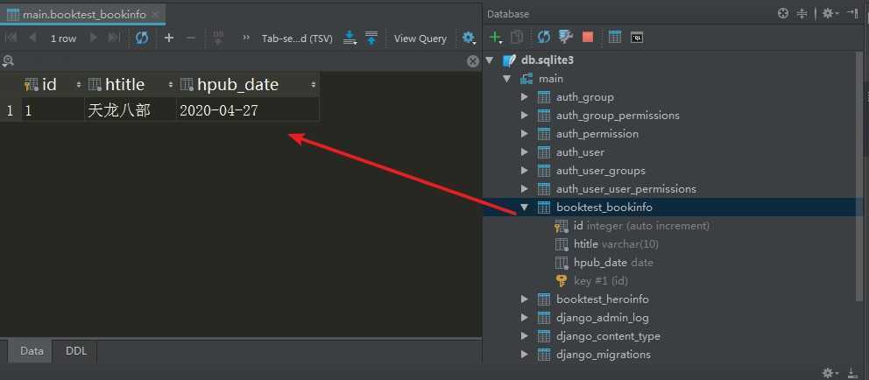Select row number 1 gutter
The image size is (869, 380).
pos(10,109)
